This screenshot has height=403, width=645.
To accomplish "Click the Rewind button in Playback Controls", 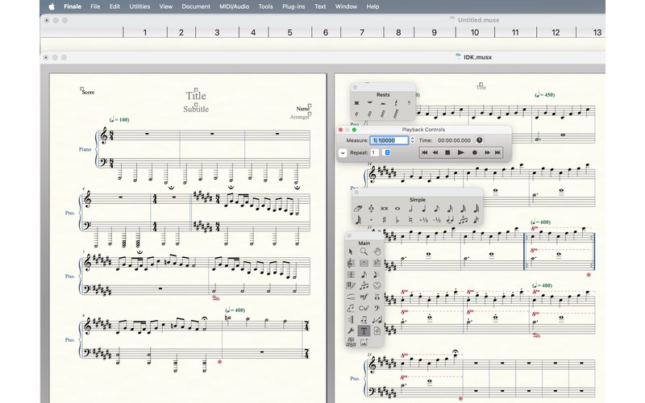I will pos(435,152).
